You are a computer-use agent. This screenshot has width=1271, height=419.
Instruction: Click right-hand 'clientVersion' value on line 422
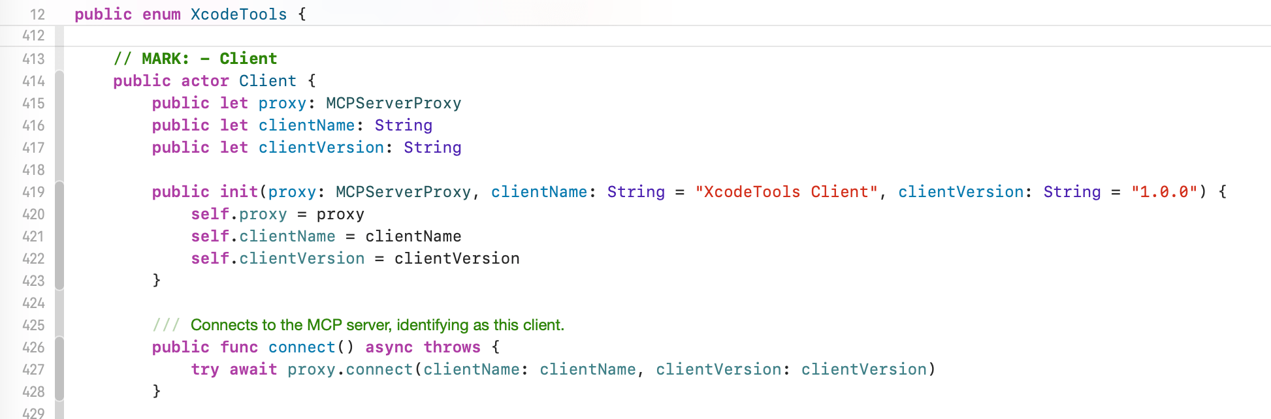pos(457,258)
